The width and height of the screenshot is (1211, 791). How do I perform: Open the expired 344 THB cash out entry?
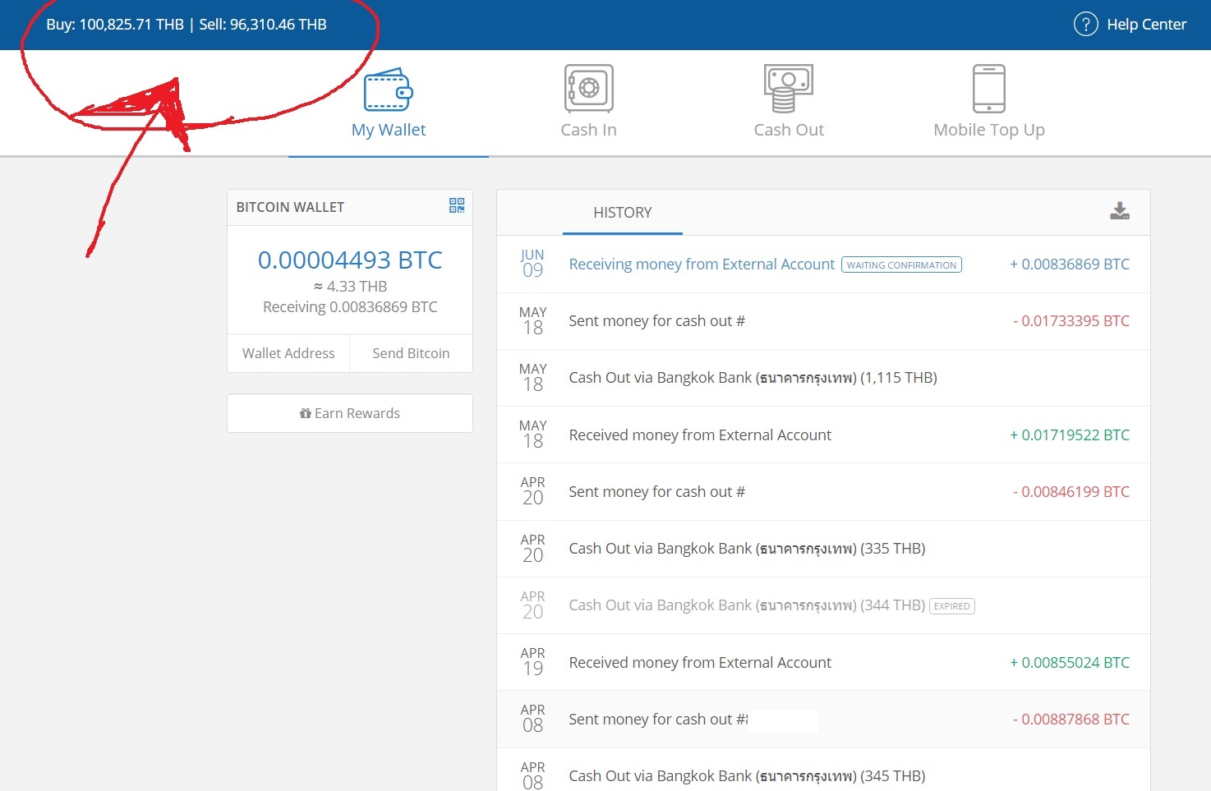point(746,605)
